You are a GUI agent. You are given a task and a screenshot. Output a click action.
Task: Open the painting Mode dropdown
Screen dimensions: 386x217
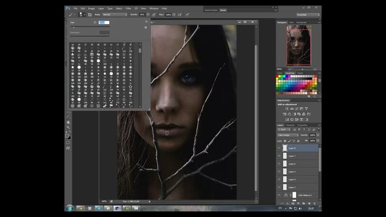coord(115,14)
